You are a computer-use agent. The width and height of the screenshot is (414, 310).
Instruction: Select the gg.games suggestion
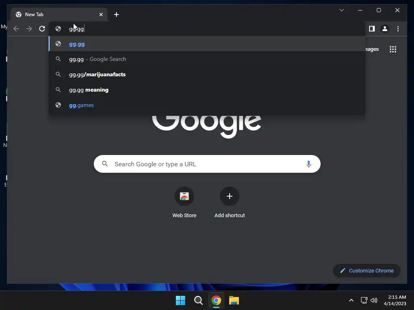(207, 105)
